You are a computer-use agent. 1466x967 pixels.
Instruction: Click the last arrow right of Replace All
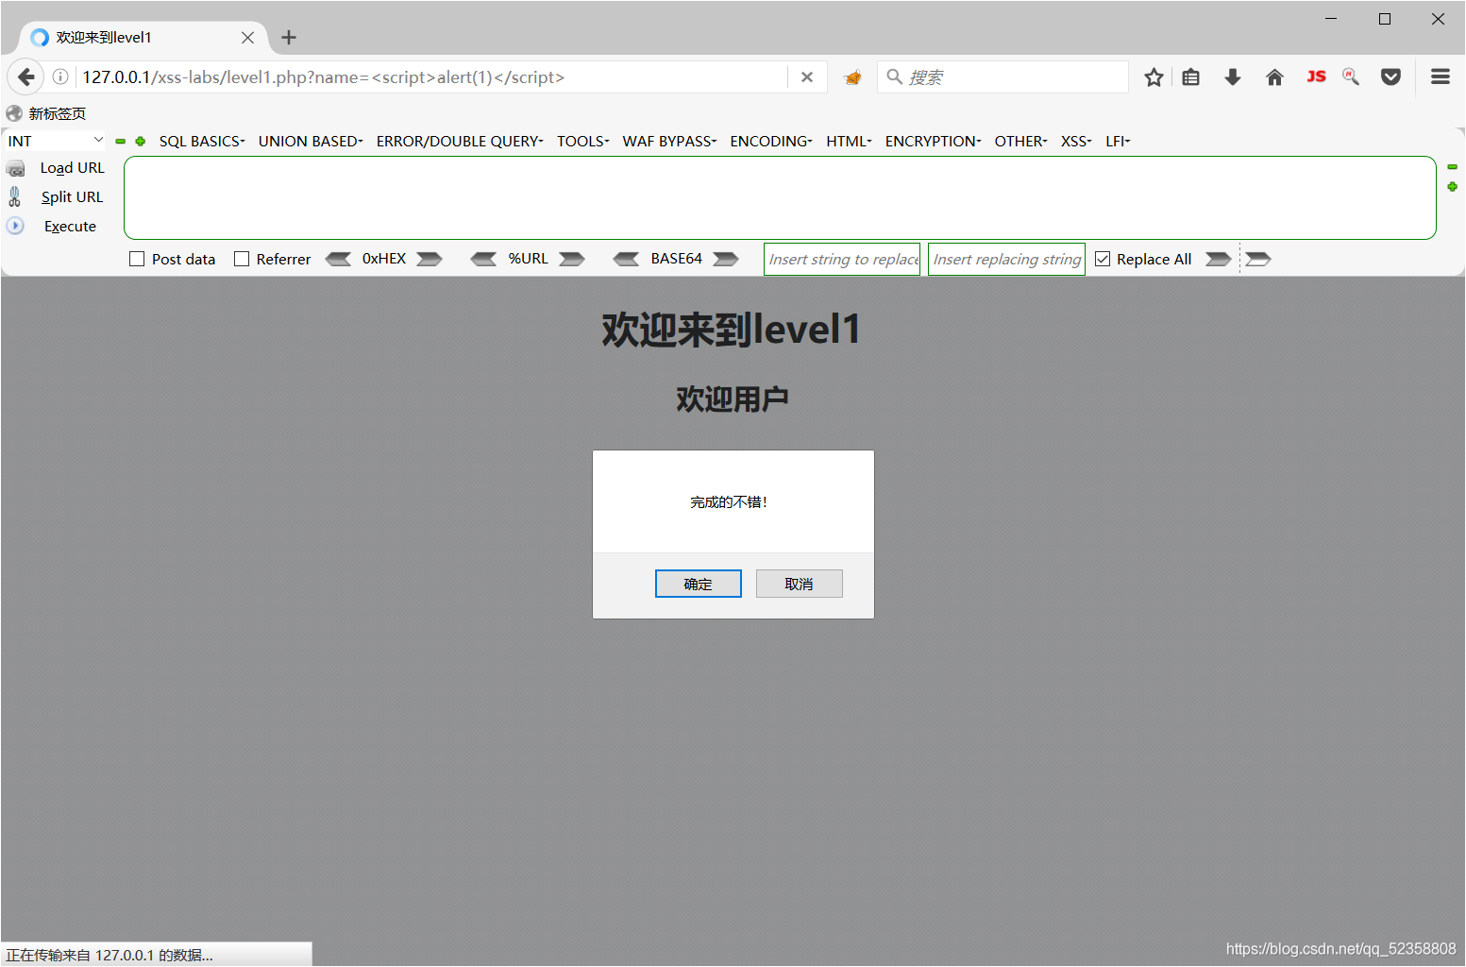1258,259
